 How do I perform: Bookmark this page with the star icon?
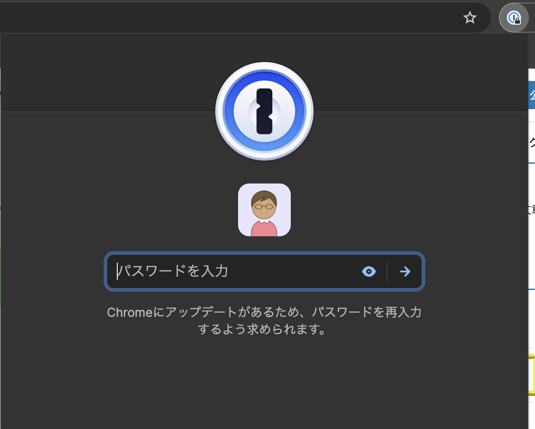[470, 18]
